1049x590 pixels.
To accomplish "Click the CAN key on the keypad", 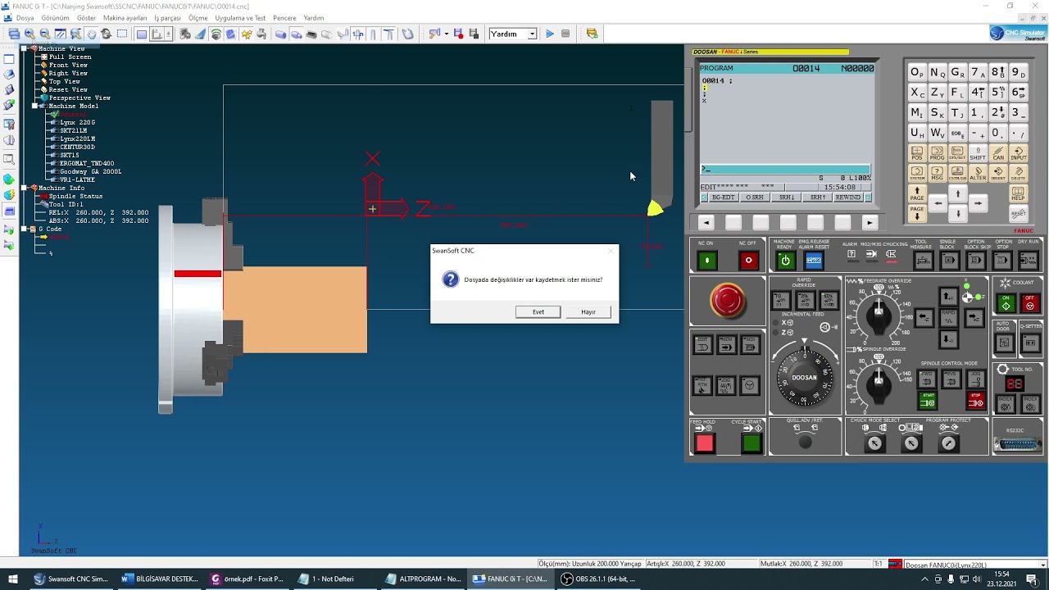I will (x=998, y=153).
